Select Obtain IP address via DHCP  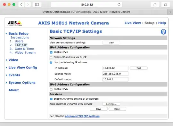point(51,57)
